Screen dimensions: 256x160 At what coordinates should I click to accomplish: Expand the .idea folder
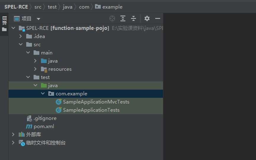[x=20, y=36]
